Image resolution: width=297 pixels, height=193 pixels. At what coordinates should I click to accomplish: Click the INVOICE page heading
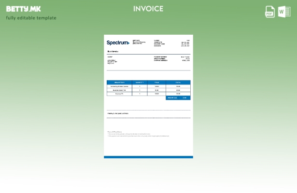148,9
